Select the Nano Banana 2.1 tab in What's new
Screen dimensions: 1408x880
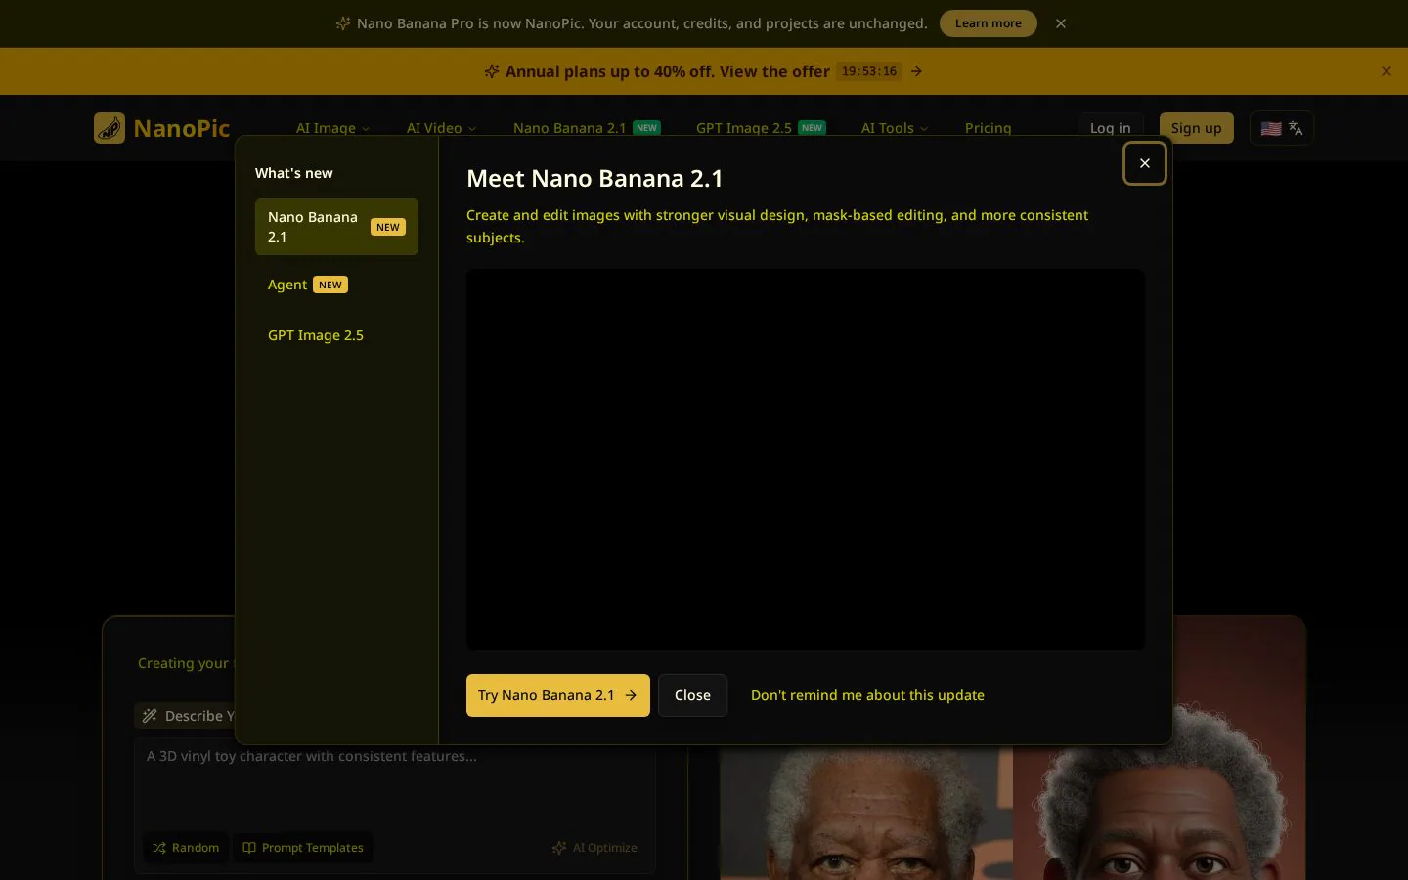(x=336, y=227)
